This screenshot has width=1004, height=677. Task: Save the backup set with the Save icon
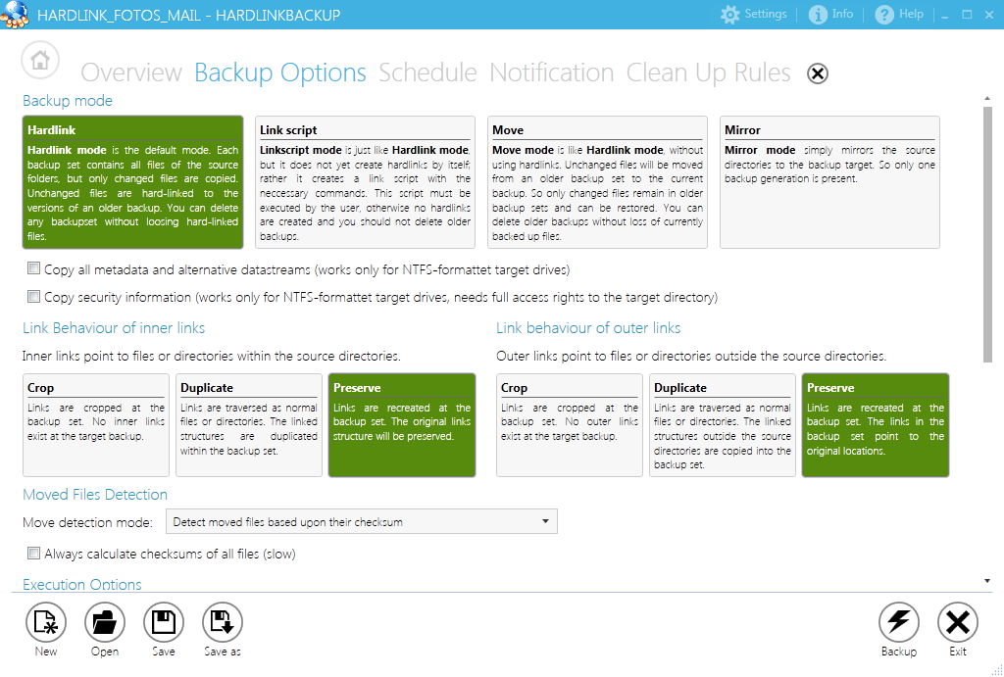pos(164,622)
